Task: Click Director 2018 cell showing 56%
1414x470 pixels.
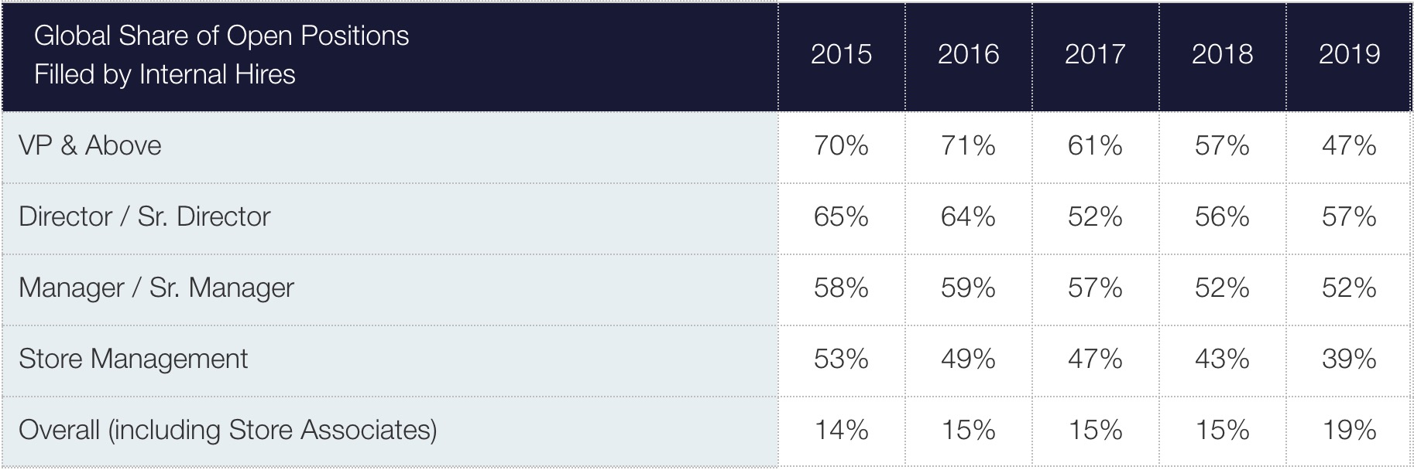Action: click(x=1222, y=216)
